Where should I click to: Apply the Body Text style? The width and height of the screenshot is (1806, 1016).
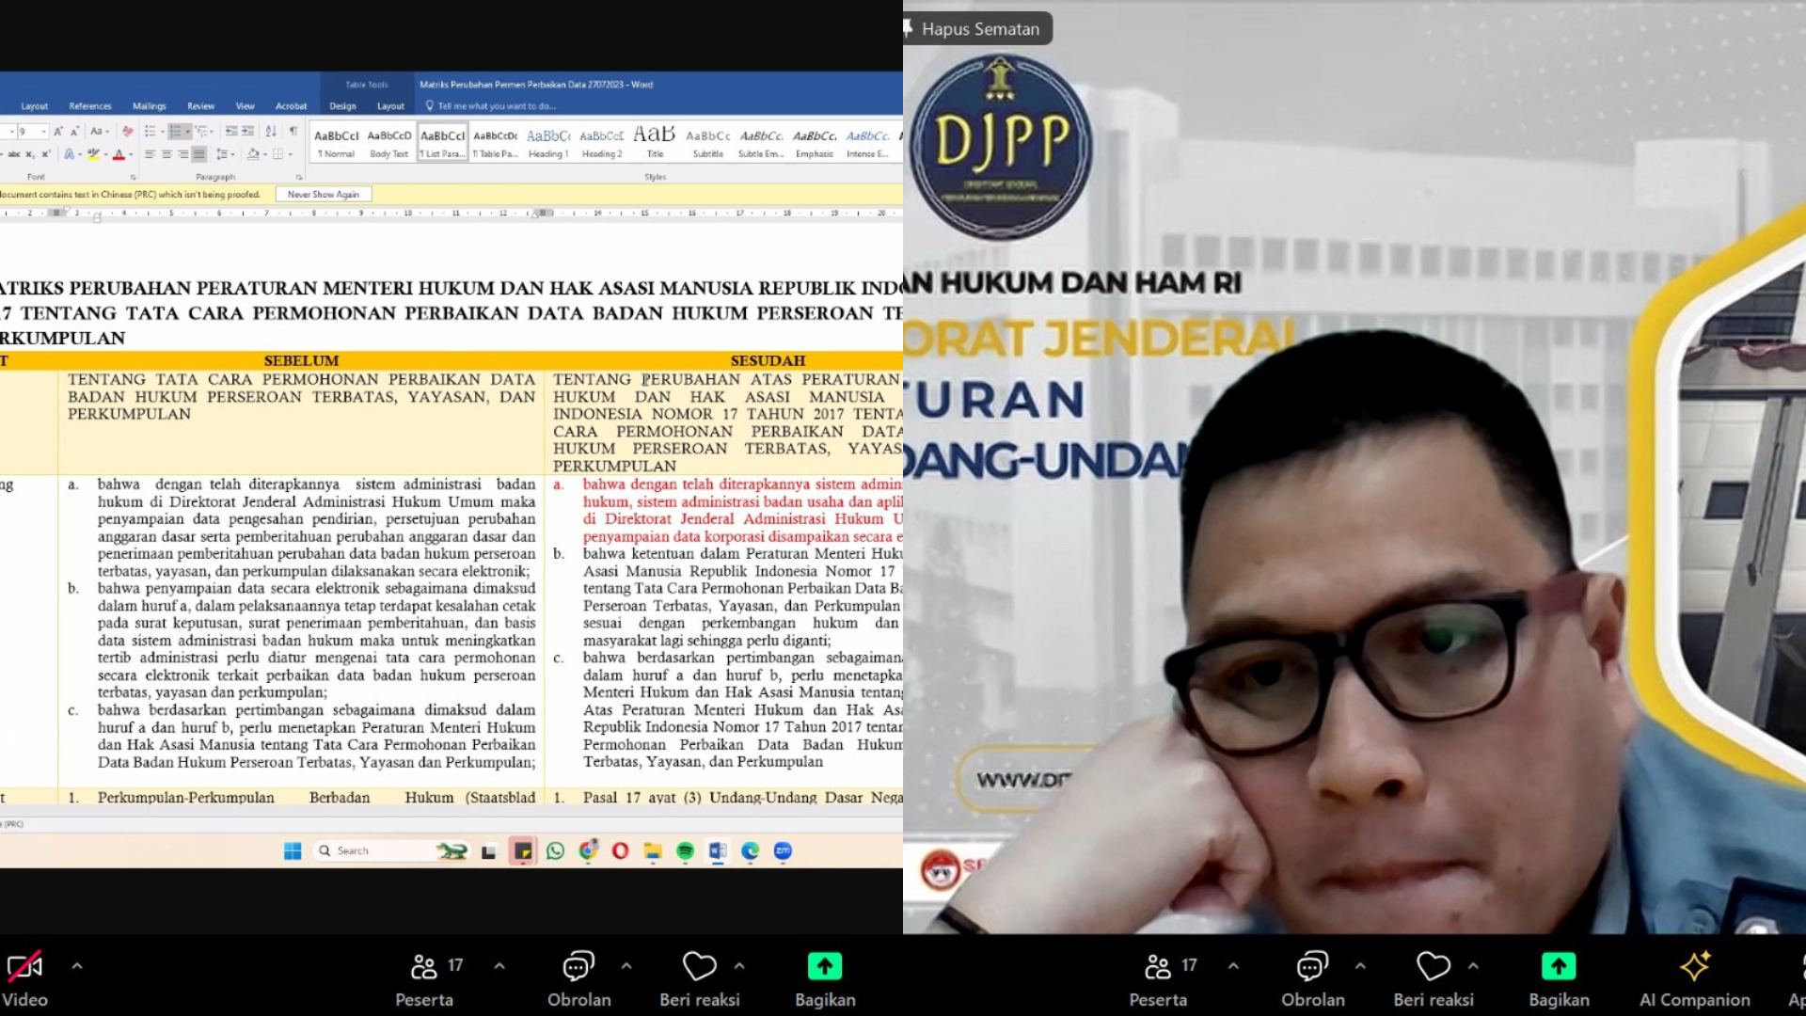(x=389, y=143)
